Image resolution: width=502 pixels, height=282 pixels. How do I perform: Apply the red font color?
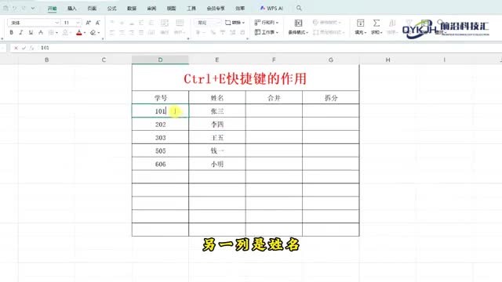(79, 32)
